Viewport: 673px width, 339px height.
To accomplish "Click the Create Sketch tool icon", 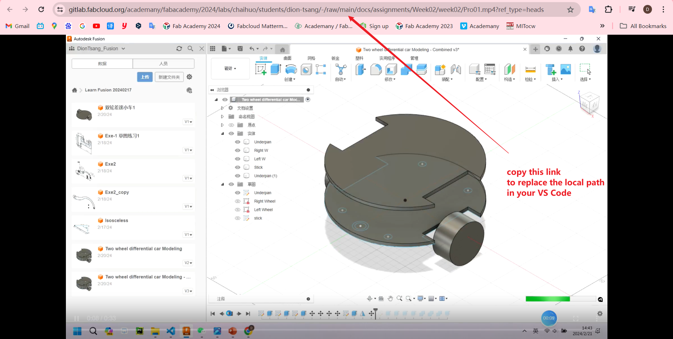I will [260, 69].
